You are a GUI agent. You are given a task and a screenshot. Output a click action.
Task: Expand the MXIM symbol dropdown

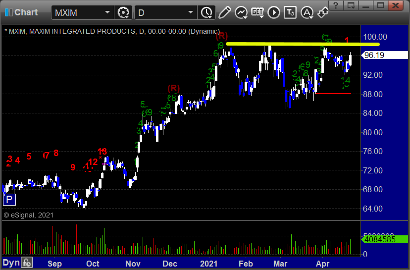[107, 12]
